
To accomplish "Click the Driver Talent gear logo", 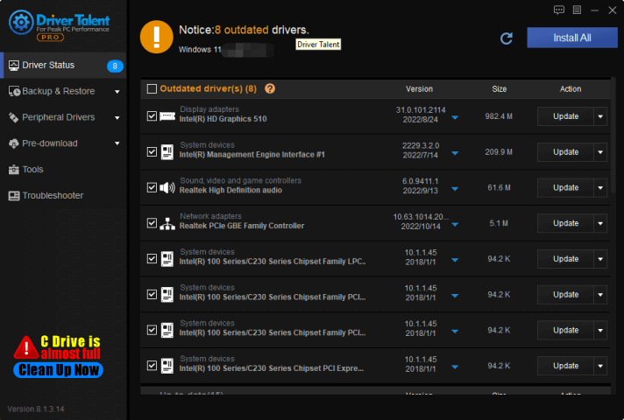I will pos(21,22).
